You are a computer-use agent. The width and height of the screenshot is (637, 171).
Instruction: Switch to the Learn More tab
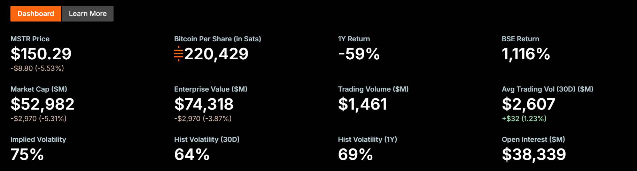coord(87,14)
